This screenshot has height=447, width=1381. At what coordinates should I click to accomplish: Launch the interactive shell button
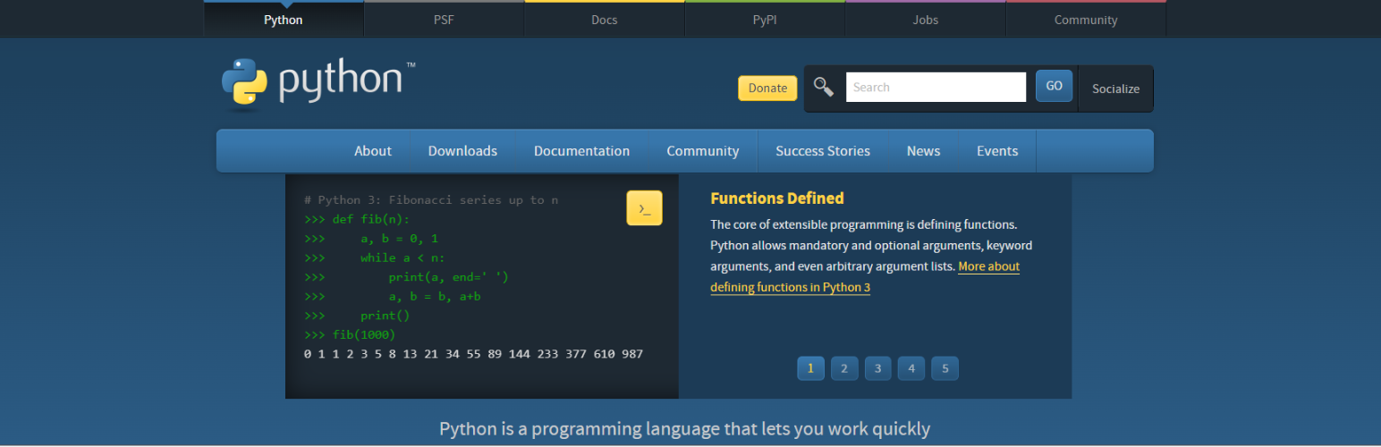pos(644,208)
